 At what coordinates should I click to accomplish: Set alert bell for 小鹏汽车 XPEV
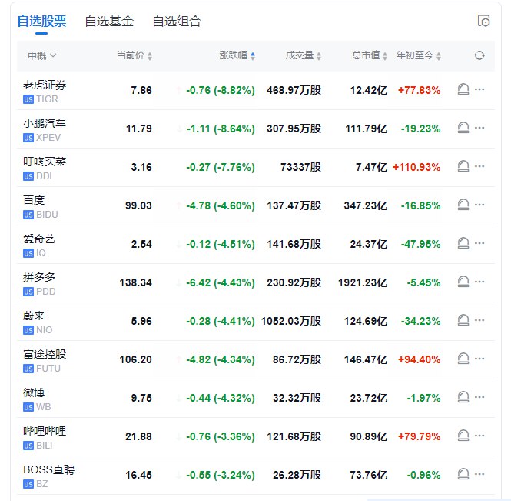[463, 128]
